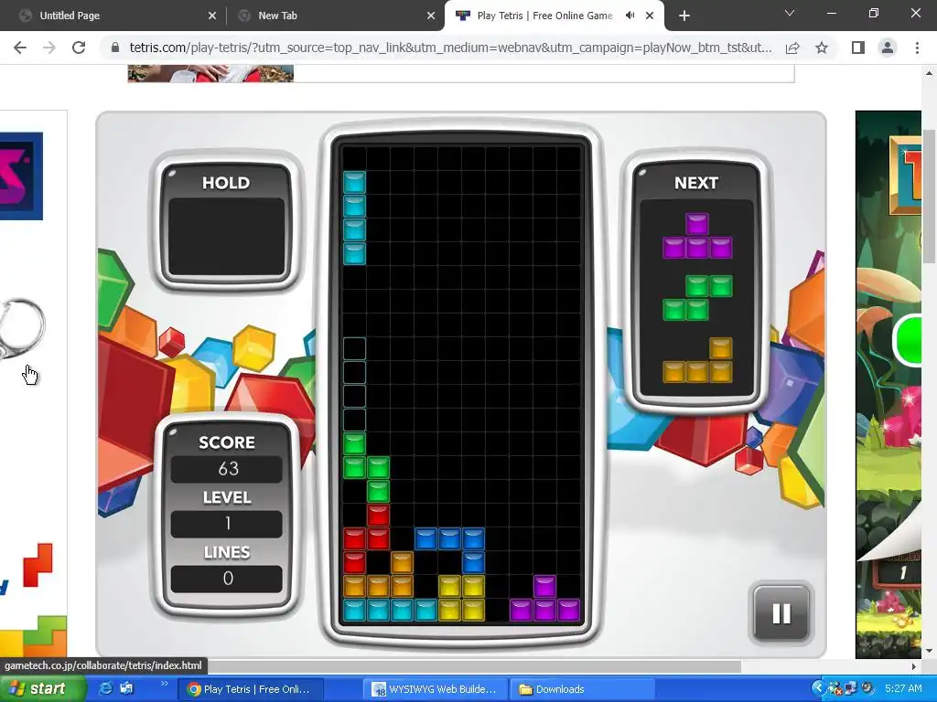Click the HOLD piece box
Viewport: 937px width, 702px height.
point(227,239)
